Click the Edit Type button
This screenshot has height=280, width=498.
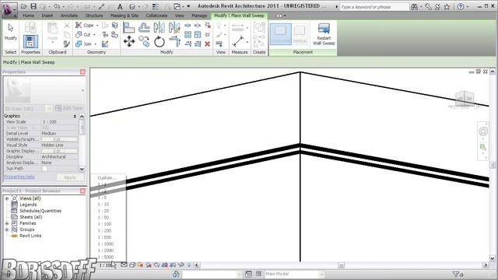[x=69, y=109]
